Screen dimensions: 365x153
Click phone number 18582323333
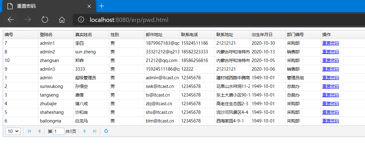(x=195, y=52)
